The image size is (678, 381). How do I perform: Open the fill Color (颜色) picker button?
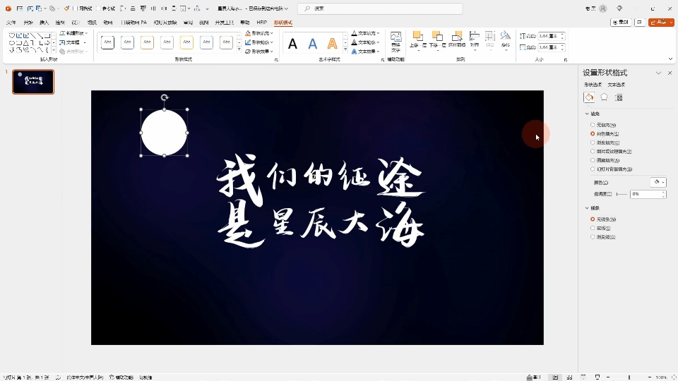tap(658, 182)
